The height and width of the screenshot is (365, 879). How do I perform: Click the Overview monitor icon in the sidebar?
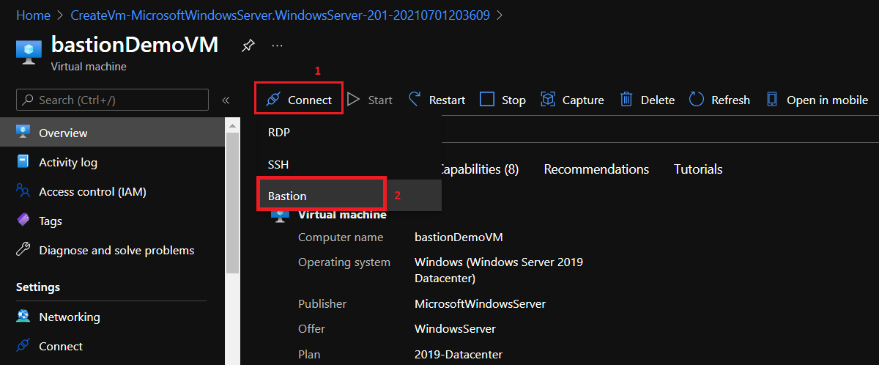tap(23, 133)
